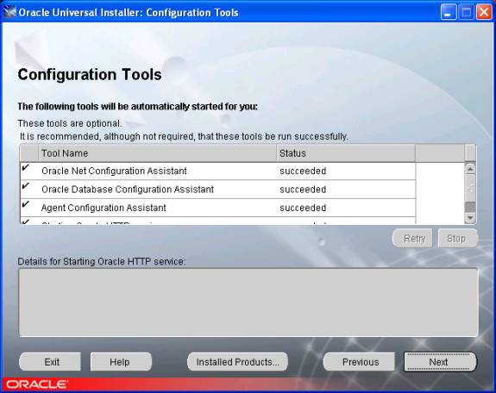Screen dimensions: 496x393
Task: Click the Next button
Action: [440, 362]
